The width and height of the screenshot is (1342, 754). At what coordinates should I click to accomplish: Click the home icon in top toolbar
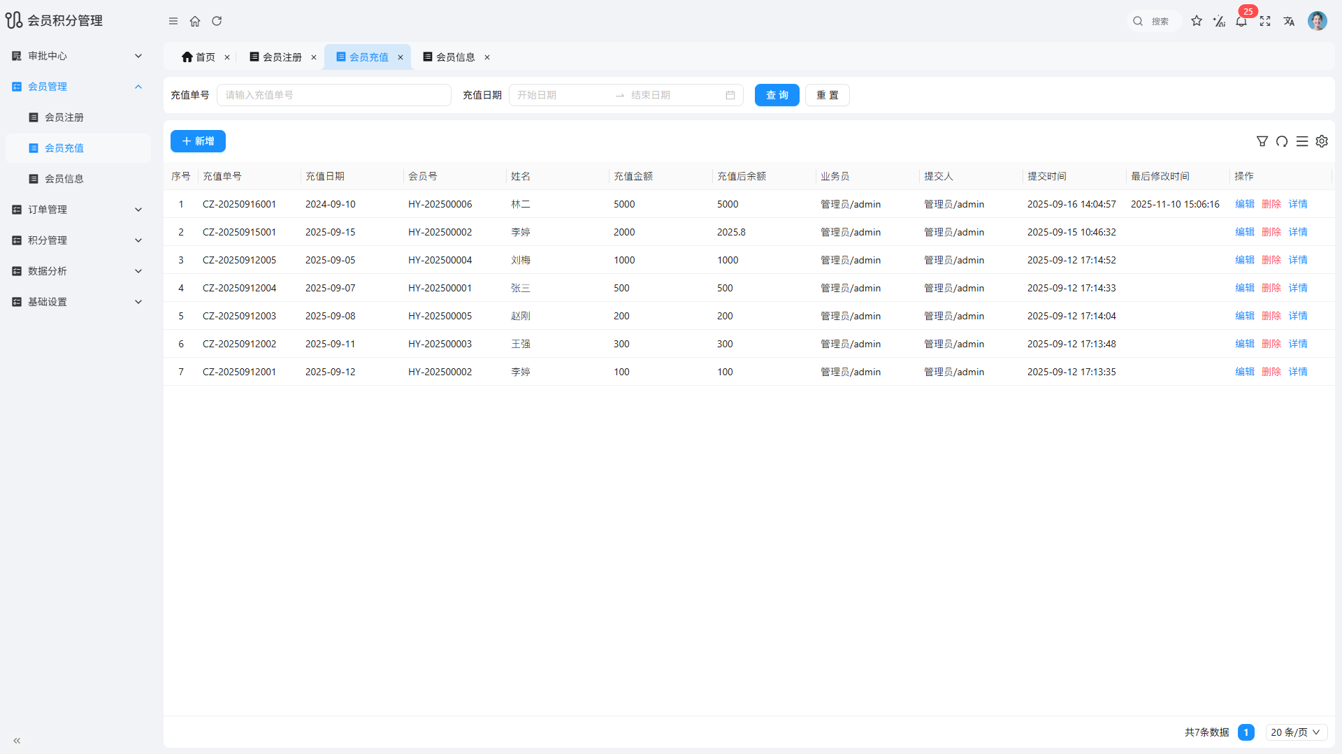pos(195,21)
